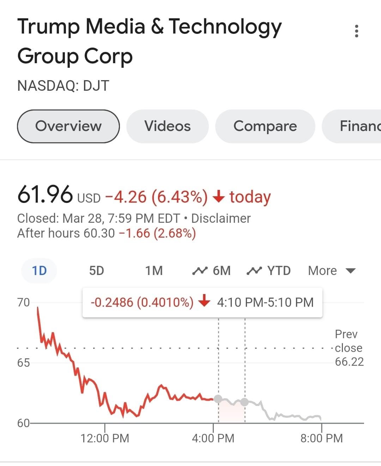Open the Disclaimer link
Screen dimensions: 381x466
221,219
